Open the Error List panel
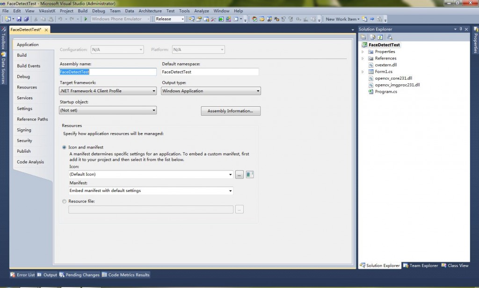This screenshot has width=479, height=288. [22, 275]
